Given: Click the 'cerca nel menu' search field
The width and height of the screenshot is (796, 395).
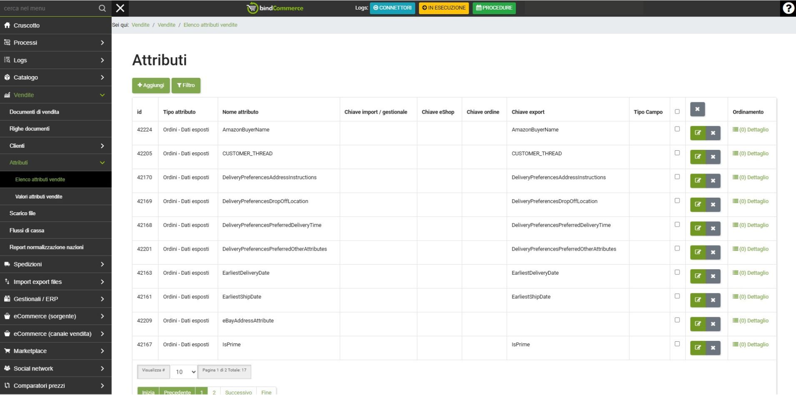Looking at the screenshot, I should pos(48,8).
